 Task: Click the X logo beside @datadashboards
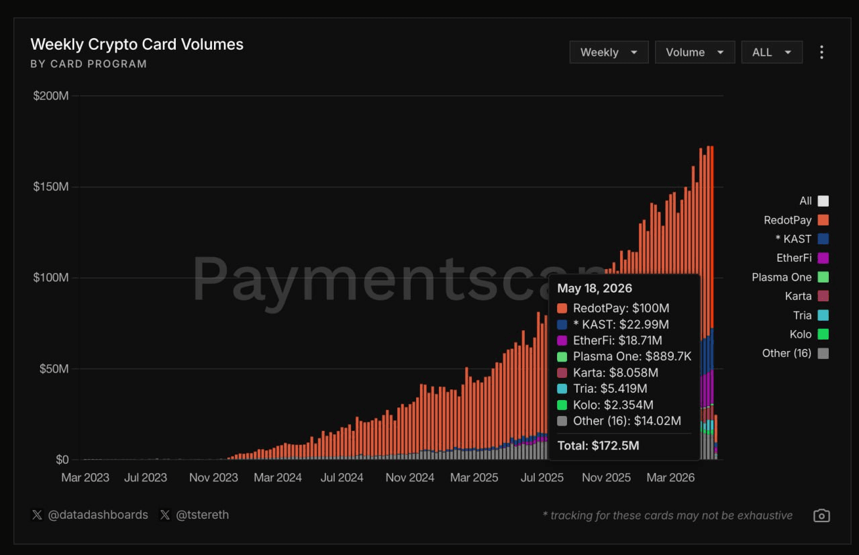click(x=37, y=515)
